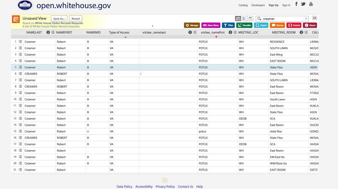Screen dimensions: 338x189
Task: Open the visitee_namelast column menu dropdown
Action: click(195, 32)
